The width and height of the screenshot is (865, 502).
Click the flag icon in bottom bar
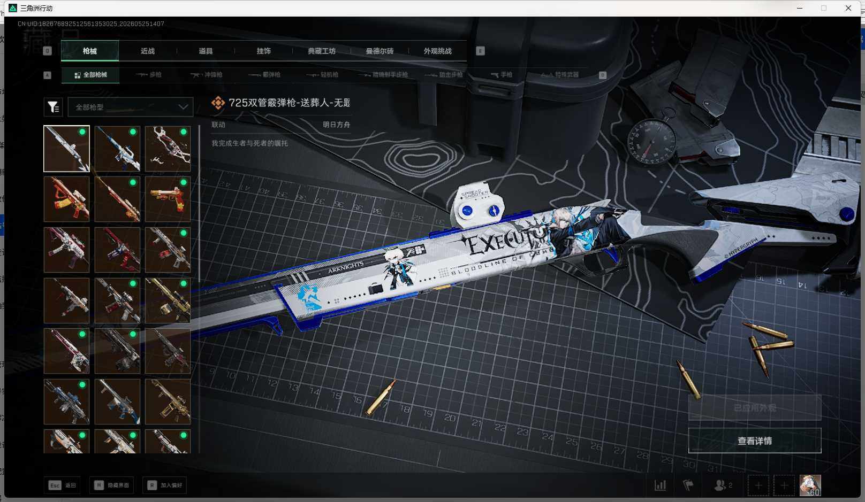tap(688, 485)
